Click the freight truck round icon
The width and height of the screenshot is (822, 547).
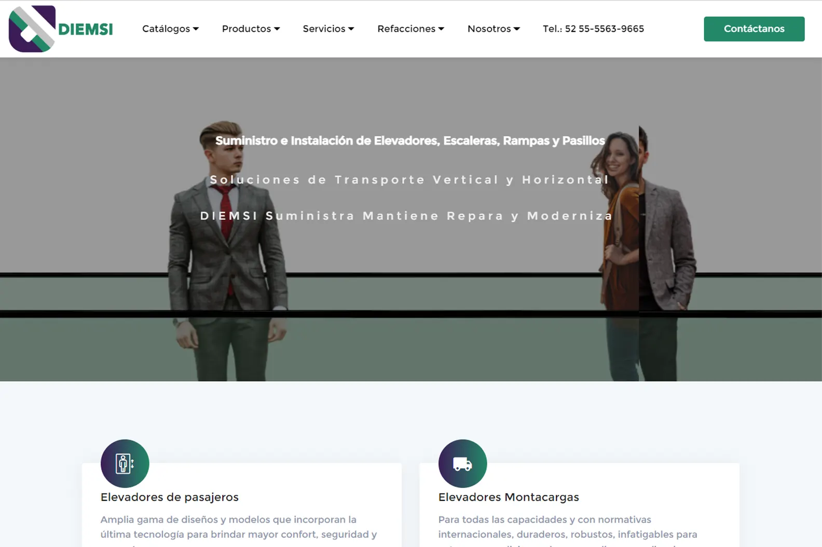462,464
